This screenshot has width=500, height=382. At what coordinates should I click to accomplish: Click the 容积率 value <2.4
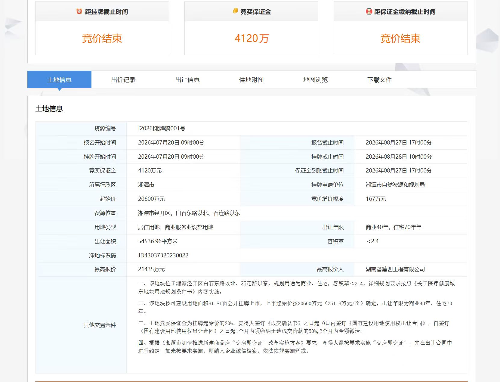372,241
